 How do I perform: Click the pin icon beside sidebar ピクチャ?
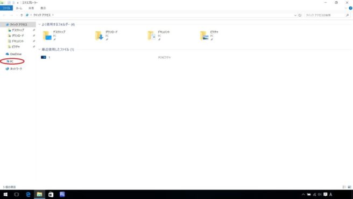(x=34, y=47)
